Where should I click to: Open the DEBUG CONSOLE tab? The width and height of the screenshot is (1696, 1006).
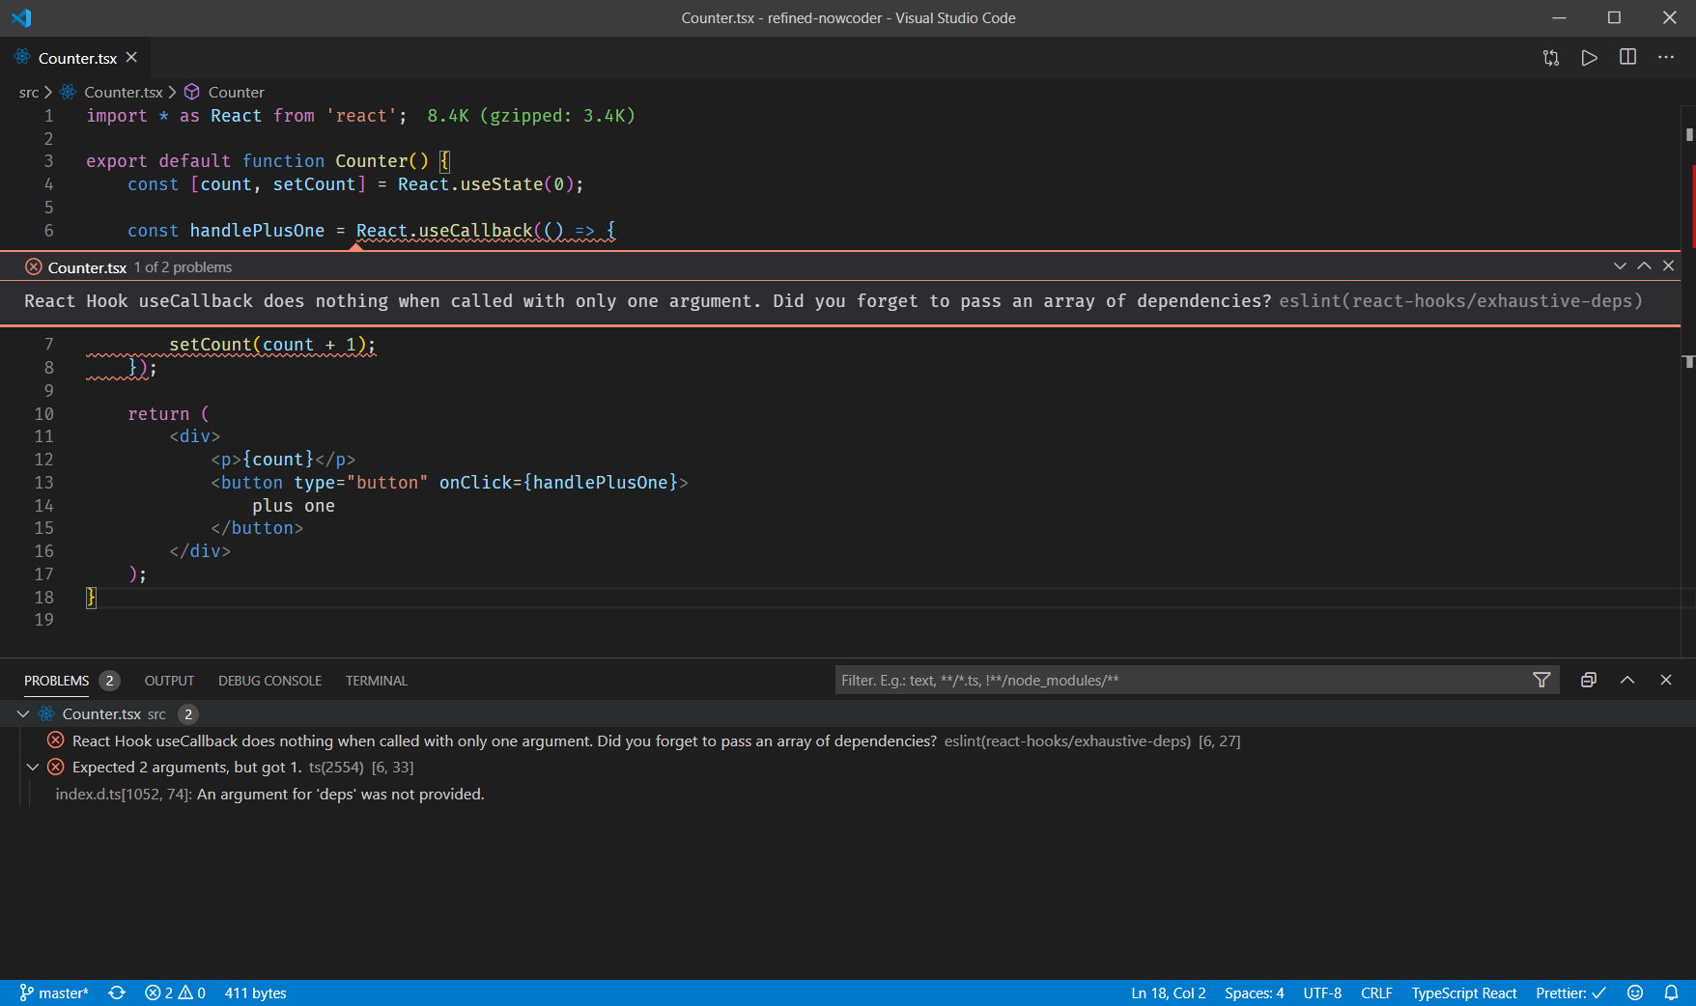click(x=269, y=680)
